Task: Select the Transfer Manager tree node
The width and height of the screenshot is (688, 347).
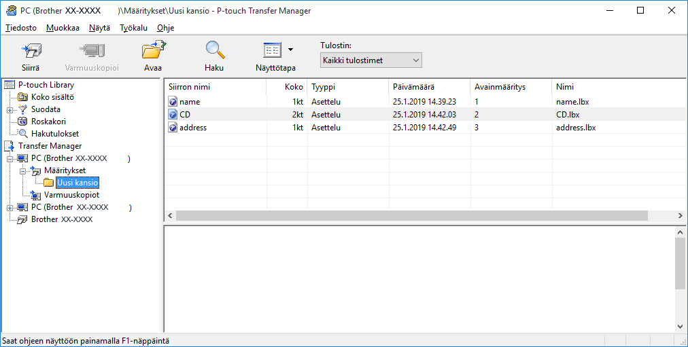Action: pos(50,146)
